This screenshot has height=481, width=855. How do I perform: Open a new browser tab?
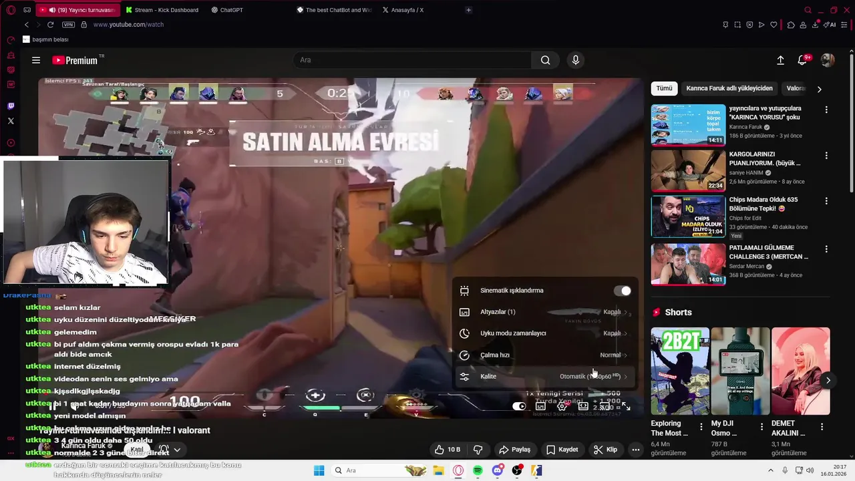pyautogui.click(x=468, y=10)
